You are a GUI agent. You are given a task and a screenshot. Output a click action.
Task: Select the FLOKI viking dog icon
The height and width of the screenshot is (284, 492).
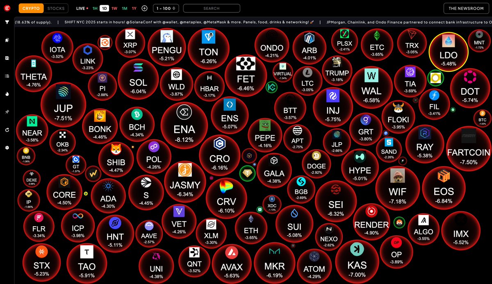pos(398,109)
